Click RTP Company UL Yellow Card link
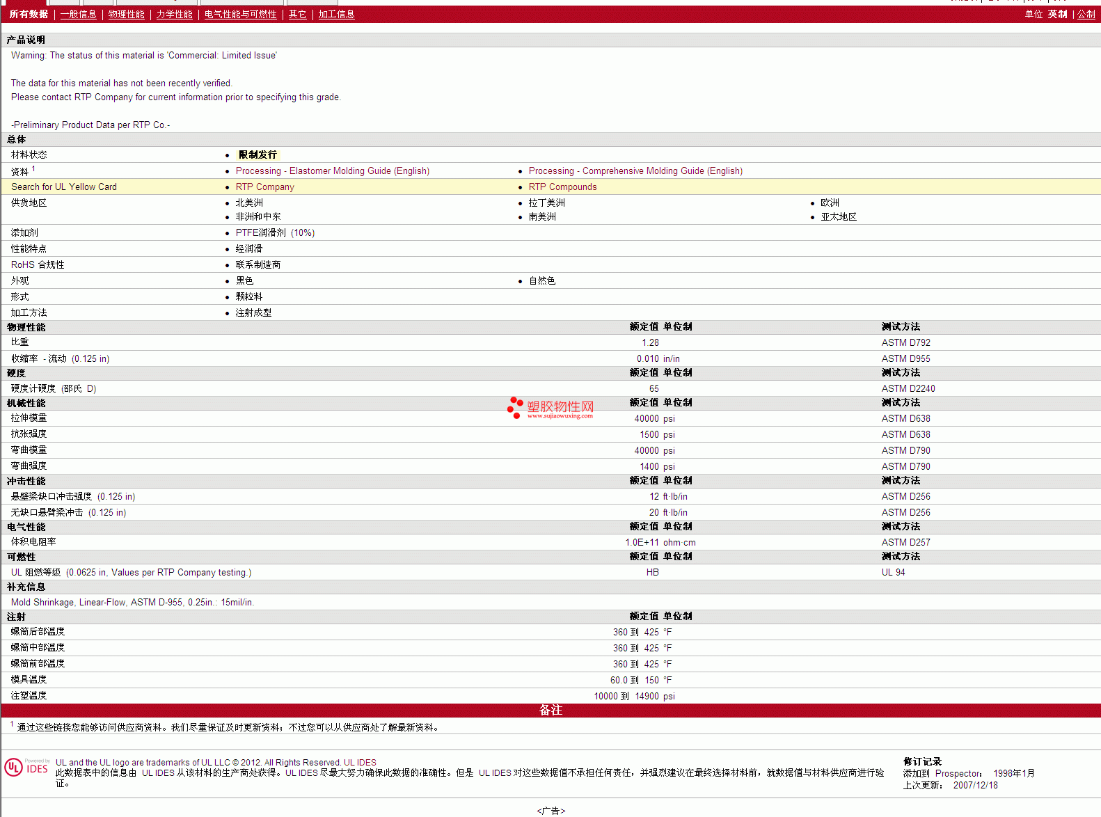 265,187
